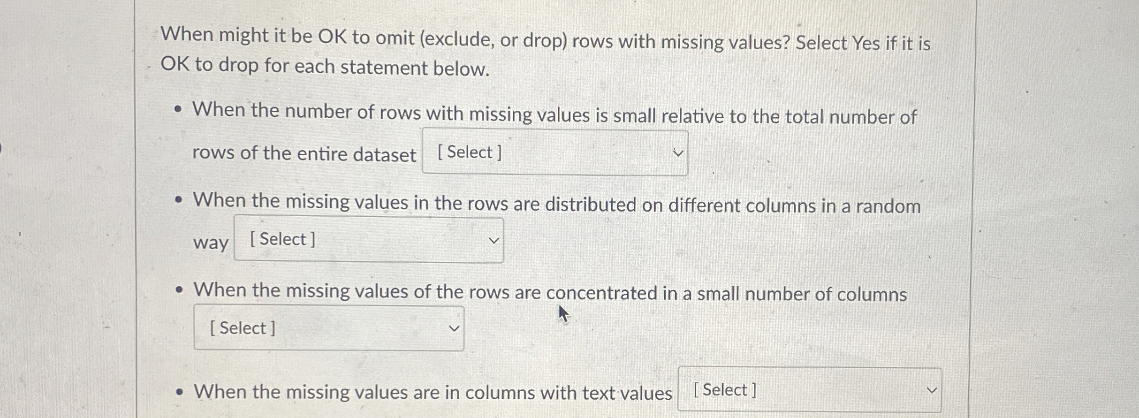The height and width of the screenshot is (418, 1139).
Task: Open the Select dropdown after 'rows of the entire dataset'
Action: click(x=554, y=152)
